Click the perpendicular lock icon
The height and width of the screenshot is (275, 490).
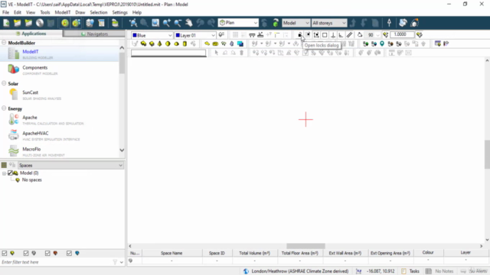pyautogui.click(x=333, y=35)
